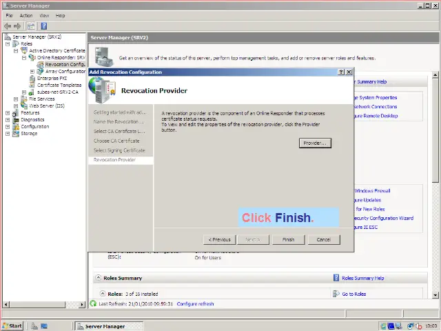Click the Previous button in wizard
Image resolution: width=441 pixels, height=331 pixels.
point(220,239)
